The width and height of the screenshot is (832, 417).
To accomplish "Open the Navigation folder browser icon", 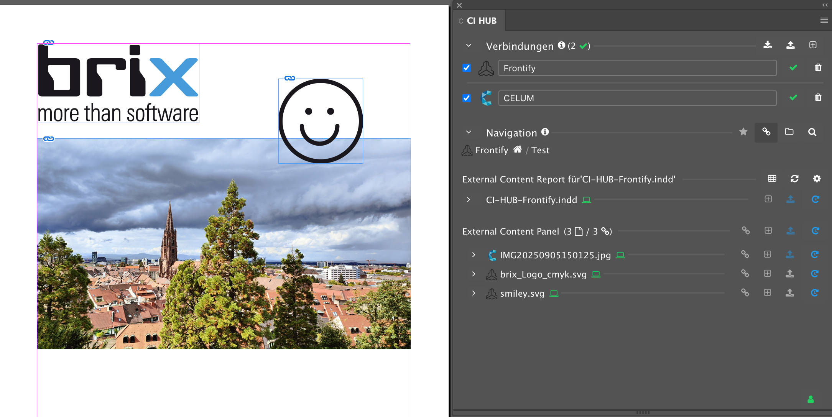I will pyautogui.click(x=789, y=132).
